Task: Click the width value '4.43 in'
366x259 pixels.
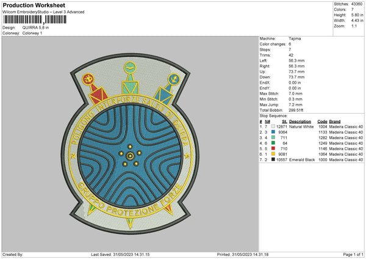Action: 357,21
